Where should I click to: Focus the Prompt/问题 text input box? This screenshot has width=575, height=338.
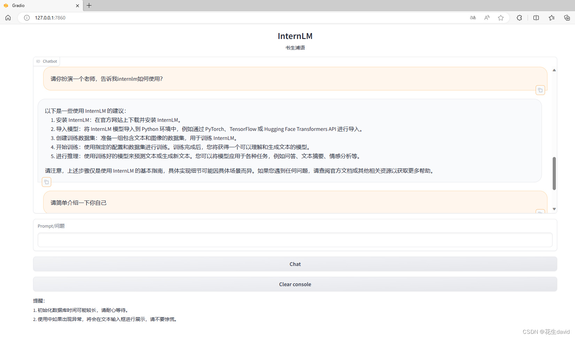click(295, 240)
